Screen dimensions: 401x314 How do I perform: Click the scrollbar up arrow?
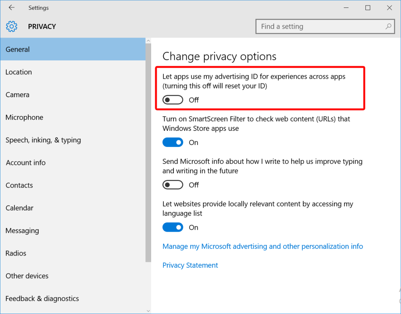click(x=148, y=40)
